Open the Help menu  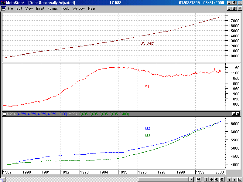(x=91, y=8)
